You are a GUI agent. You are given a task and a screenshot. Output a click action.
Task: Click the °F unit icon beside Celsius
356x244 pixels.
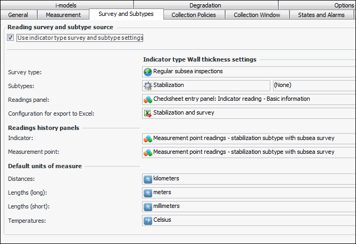point(148,220)
